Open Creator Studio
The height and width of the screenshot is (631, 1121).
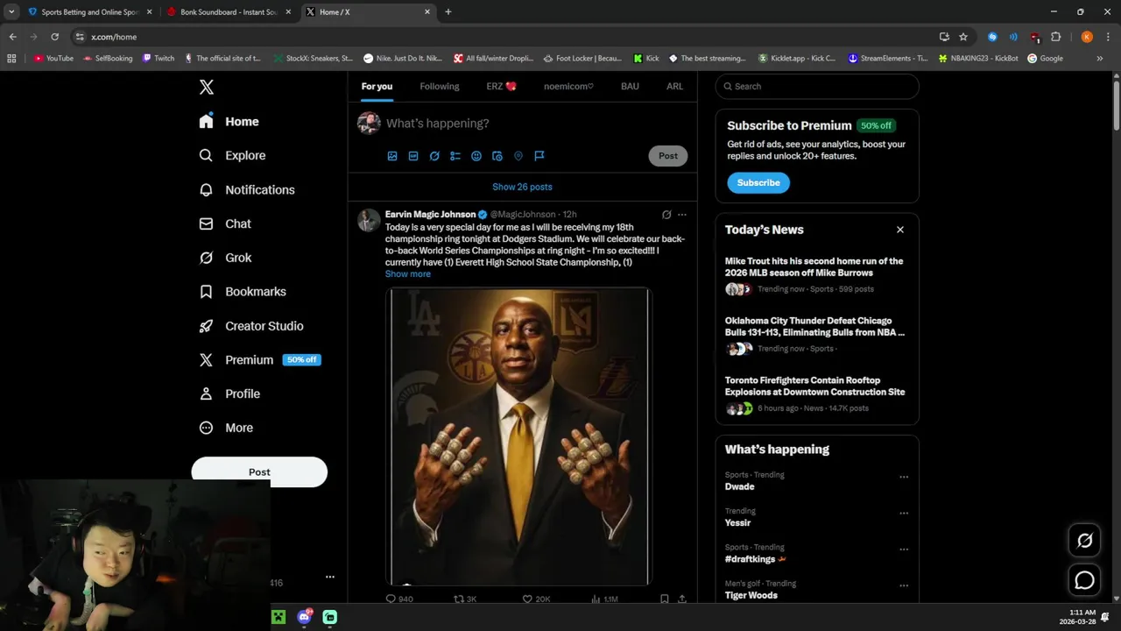coord(251,326)
